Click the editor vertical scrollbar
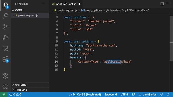The height and width of the screenshot is (97, 173). (171, 38)
